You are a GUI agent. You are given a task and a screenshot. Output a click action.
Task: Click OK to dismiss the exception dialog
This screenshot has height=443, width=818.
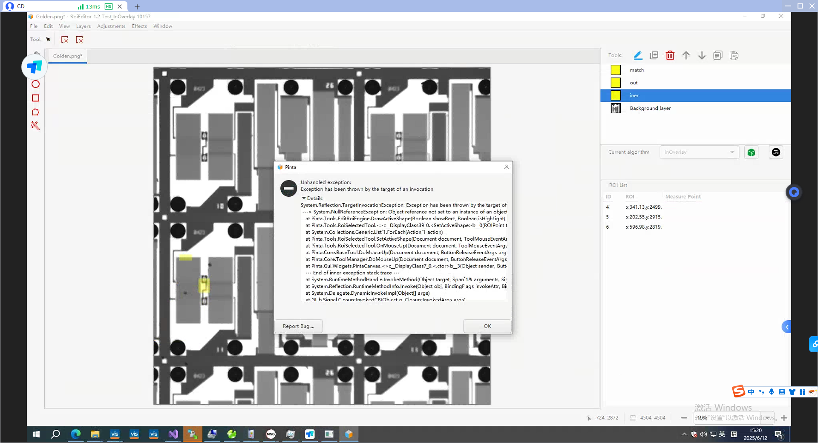pyautogui.click(x=487, y=326)
